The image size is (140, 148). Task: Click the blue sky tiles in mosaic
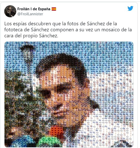[x=104, y=57]
